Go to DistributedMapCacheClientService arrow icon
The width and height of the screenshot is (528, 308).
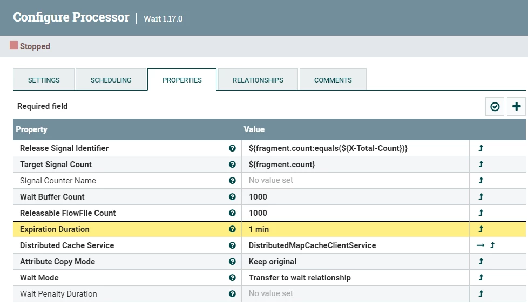[480, 245]
